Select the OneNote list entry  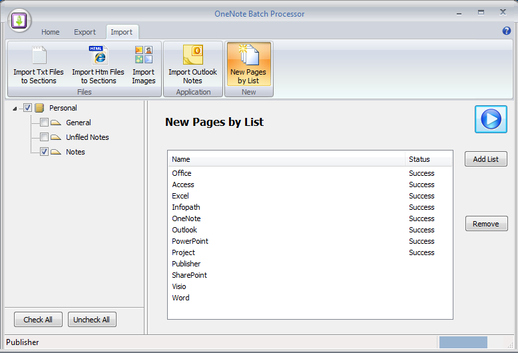pyautogui.click(x=310, y=218)
